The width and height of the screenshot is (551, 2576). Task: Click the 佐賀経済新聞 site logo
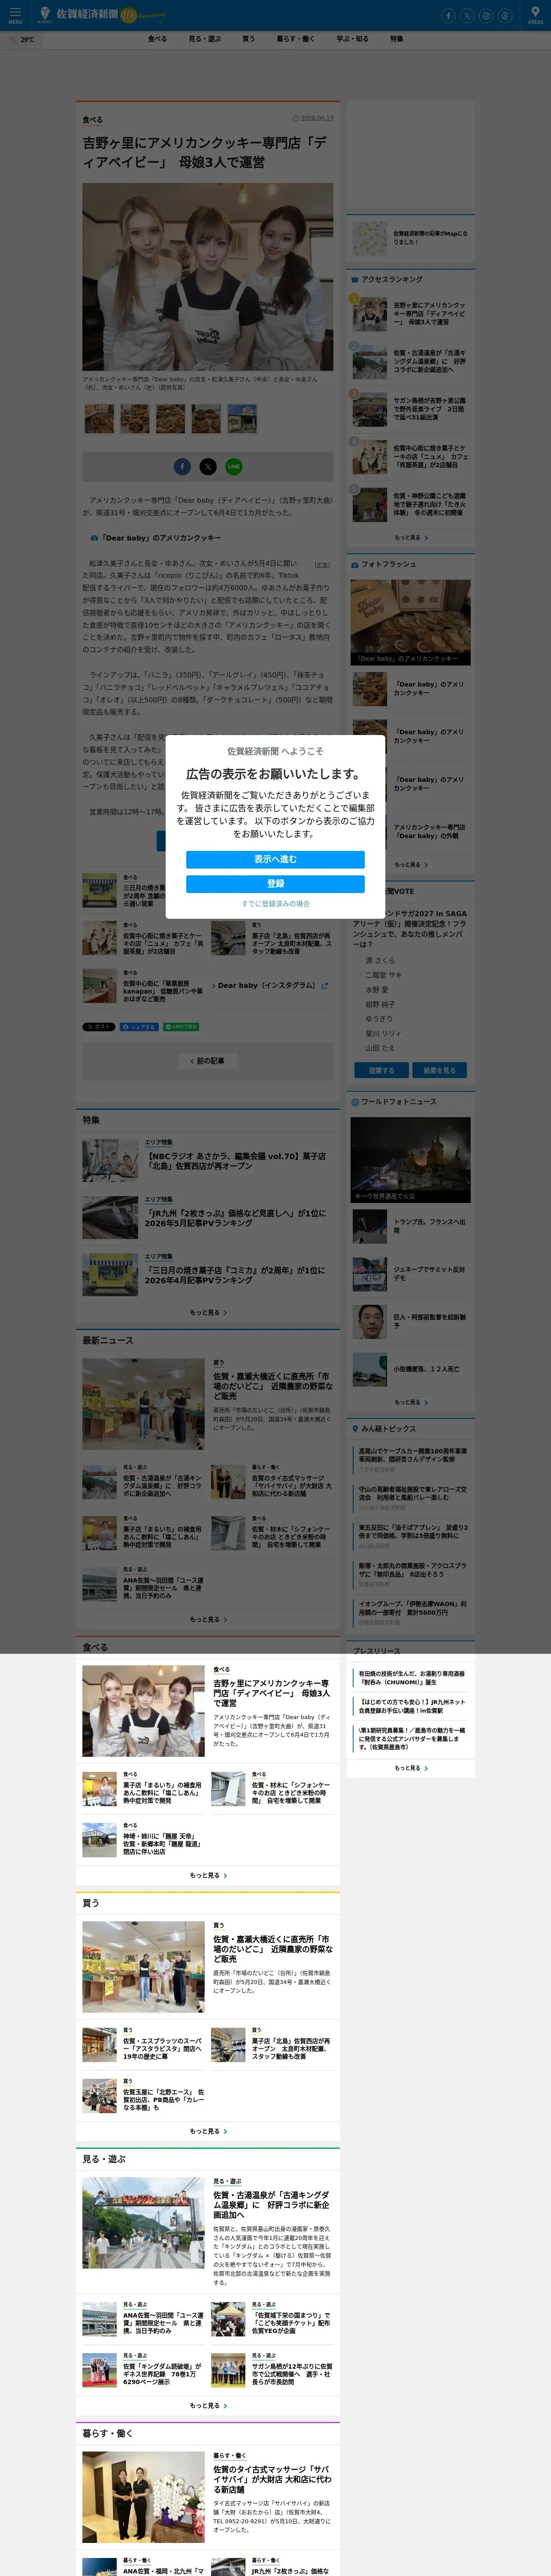click(x=78, y=15)
